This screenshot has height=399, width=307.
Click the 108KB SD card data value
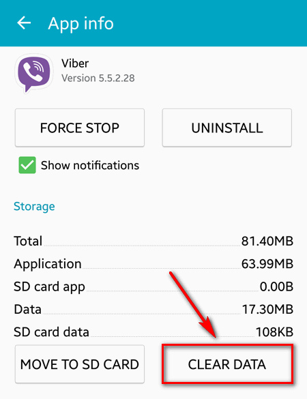coord(274,332)
